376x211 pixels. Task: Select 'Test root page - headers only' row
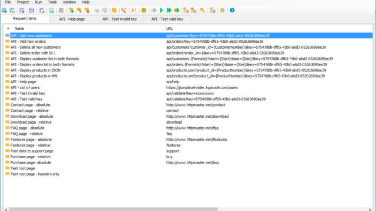189,174
